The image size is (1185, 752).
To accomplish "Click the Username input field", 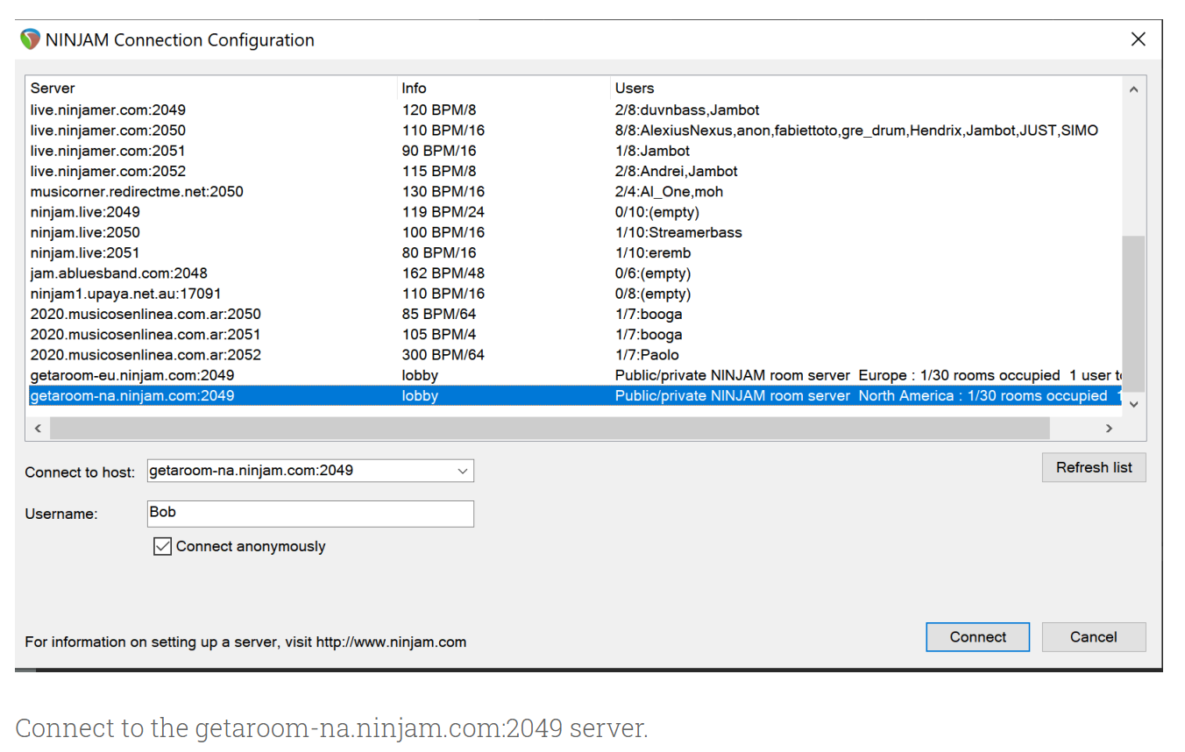I will (x=310, y=514).
